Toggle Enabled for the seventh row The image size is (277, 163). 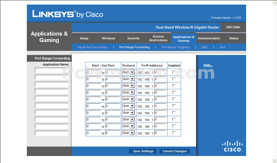point(174,113)
